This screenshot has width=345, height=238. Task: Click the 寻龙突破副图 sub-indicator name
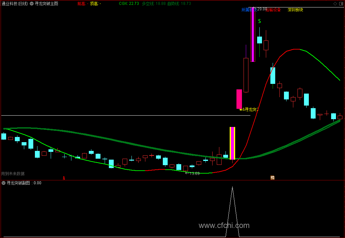[x=18, y=183]
